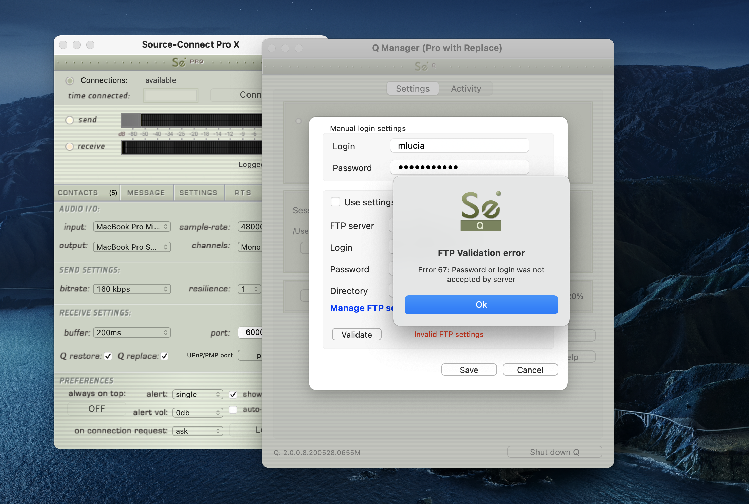Click the Validate button

pos(357,335)
